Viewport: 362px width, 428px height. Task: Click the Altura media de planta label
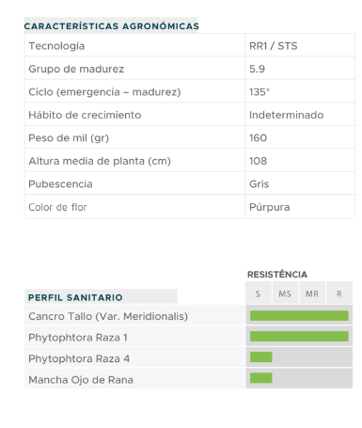(100, 161)
